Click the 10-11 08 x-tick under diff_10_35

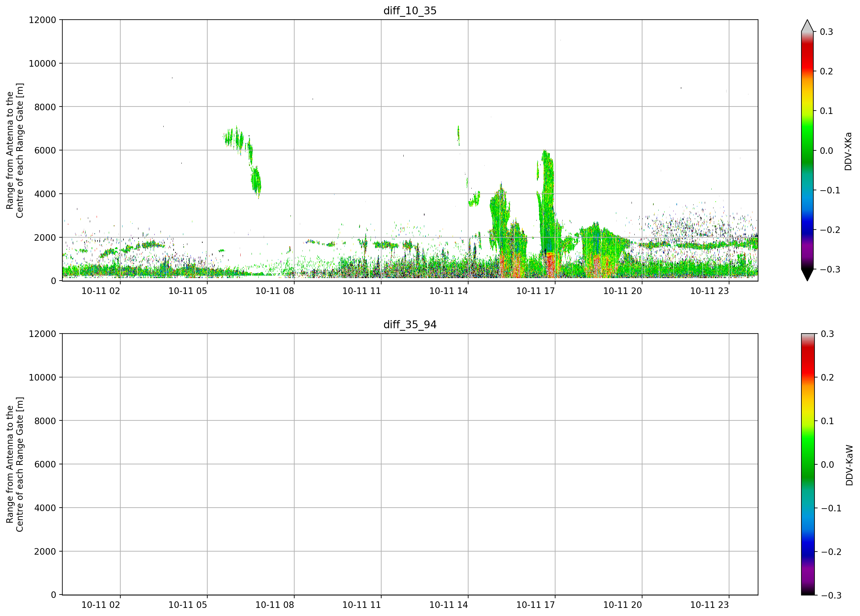click(x=275, y=291)
